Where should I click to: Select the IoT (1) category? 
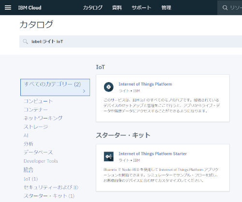[30, 179]
